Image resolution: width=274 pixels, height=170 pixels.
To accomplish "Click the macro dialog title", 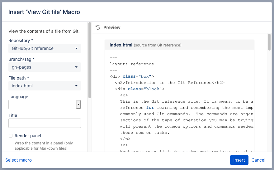I will pos(44,12).
